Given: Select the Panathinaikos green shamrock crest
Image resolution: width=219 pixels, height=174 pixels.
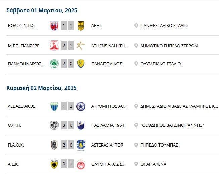Looking at the screenshot, I should coord(54,64).
